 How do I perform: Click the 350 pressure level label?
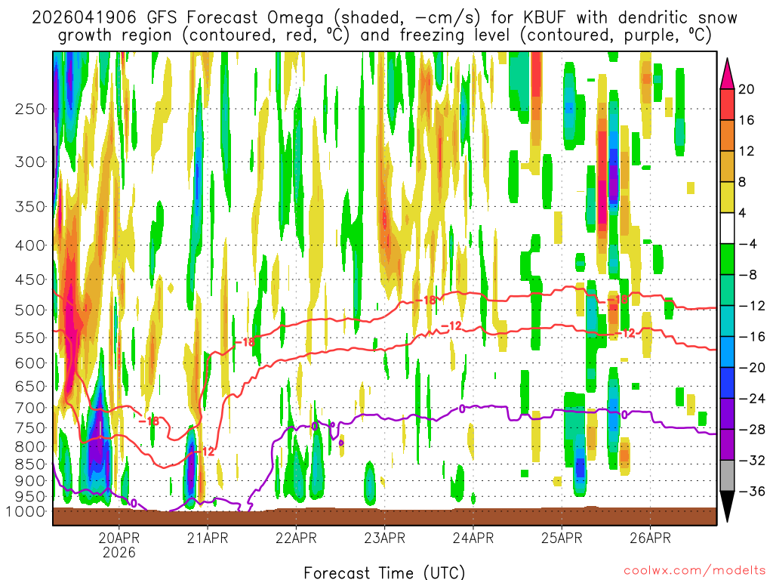point(30,206)
